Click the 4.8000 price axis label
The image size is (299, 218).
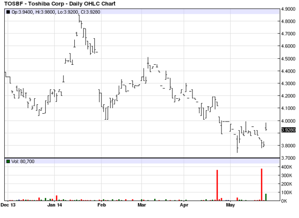[x=288, y=21]
